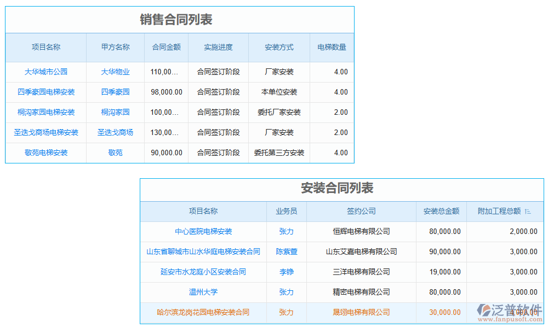View 桐沟家园电梯安装 project details
The width and height of the screenshot is (548, 328).
click(x=46, y=112)
